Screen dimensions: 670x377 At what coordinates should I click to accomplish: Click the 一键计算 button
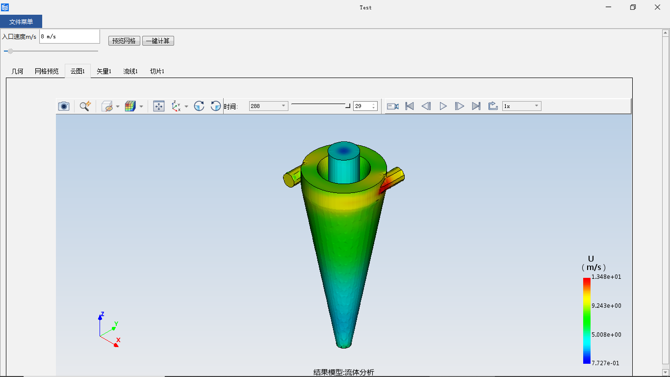(158, 41)
